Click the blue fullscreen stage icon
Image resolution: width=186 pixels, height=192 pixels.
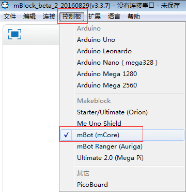(14, 34)
